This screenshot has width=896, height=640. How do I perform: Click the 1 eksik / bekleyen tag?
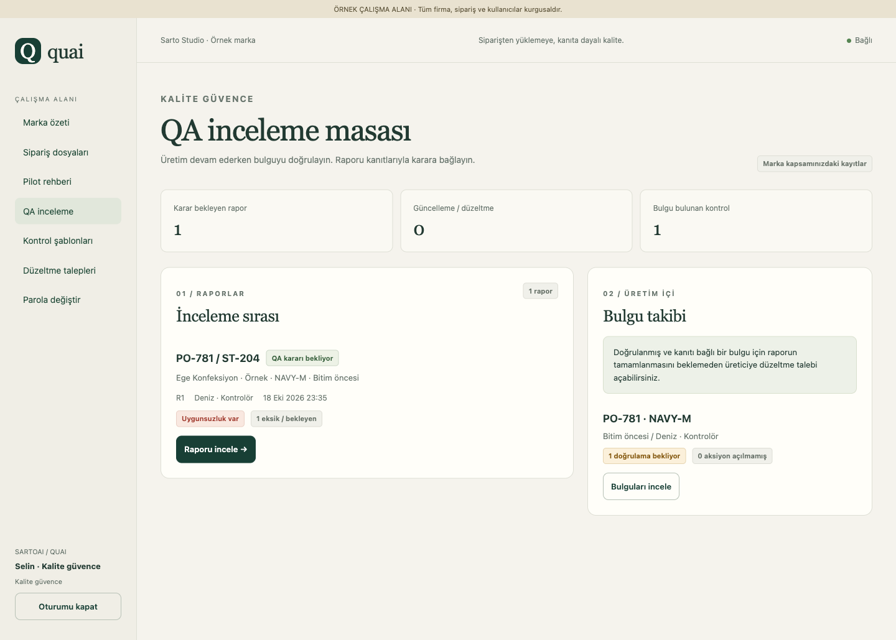coord(286,419)
